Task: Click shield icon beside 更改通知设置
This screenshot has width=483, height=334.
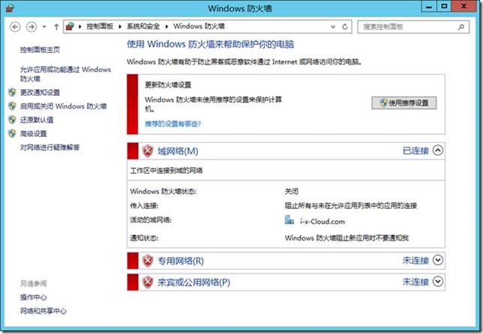Action: point(12,92)
